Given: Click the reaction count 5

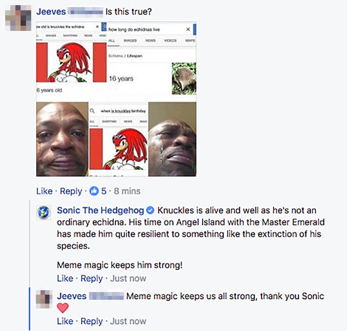Looking at the screenshot, I should click(x=104, y=191).
